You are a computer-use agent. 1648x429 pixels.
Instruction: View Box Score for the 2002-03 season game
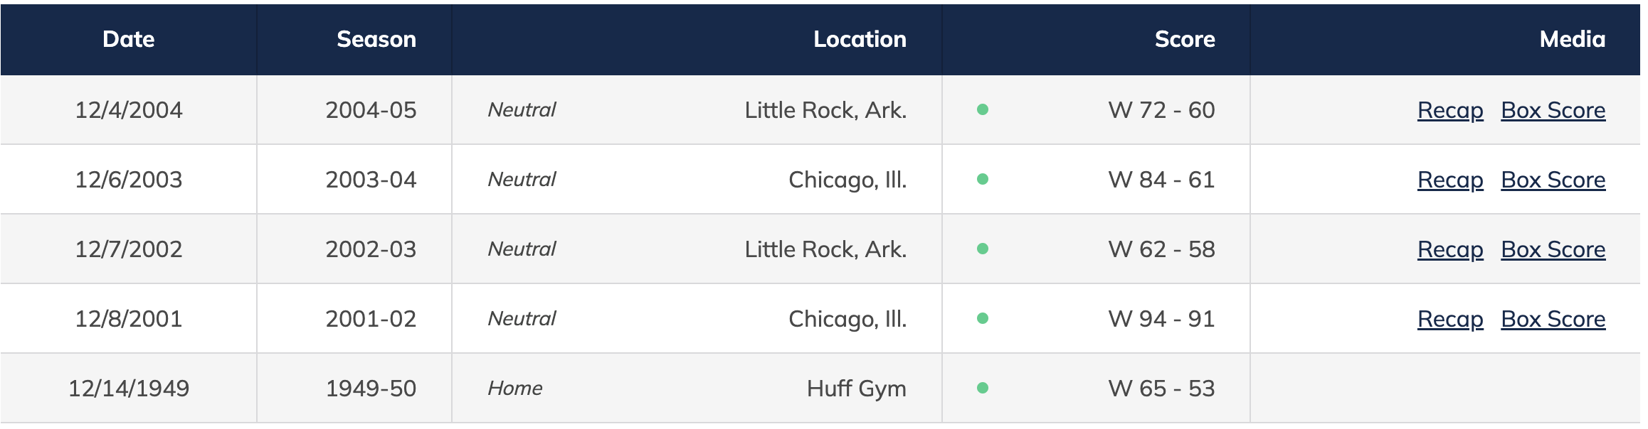[1553, 249]
